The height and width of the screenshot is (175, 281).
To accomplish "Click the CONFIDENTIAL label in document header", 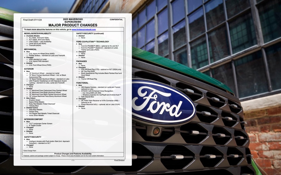I will click(116, 20).
